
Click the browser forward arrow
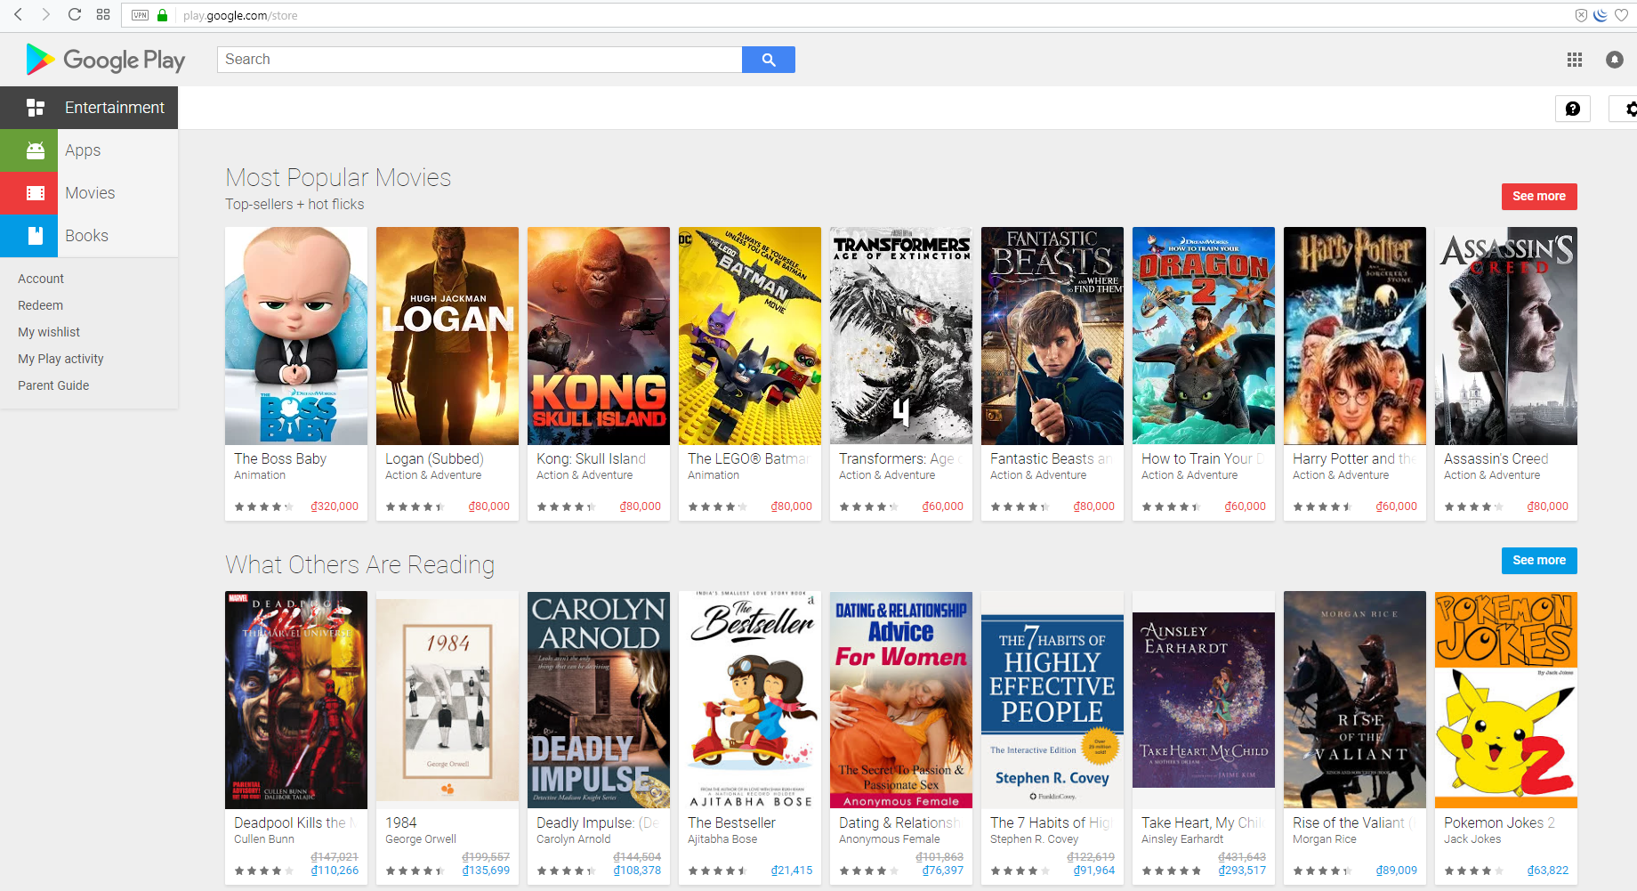[x=46, y=14]
